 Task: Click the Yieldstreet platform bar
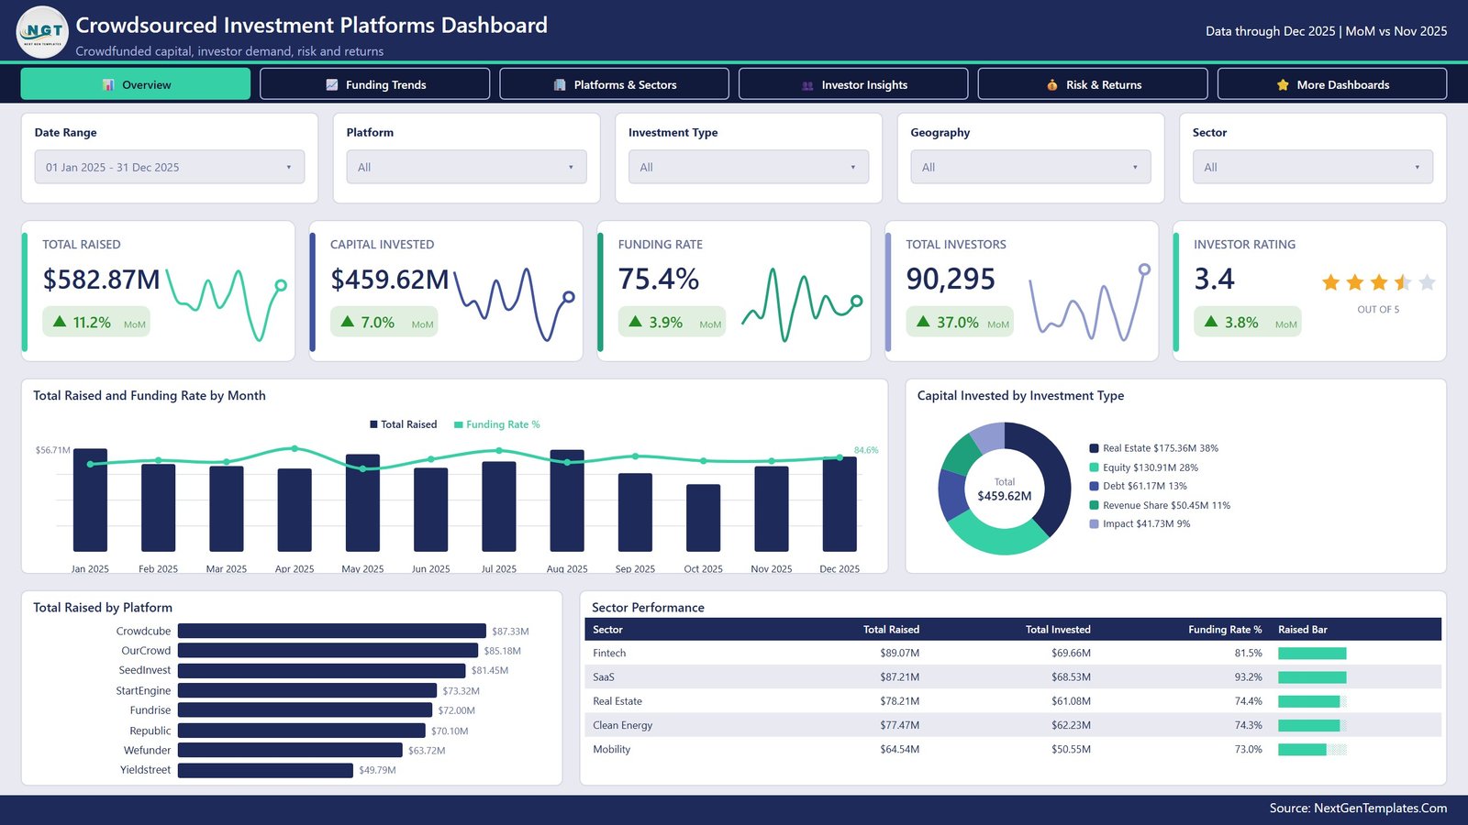pyautogui.click(x=265, y=770)
